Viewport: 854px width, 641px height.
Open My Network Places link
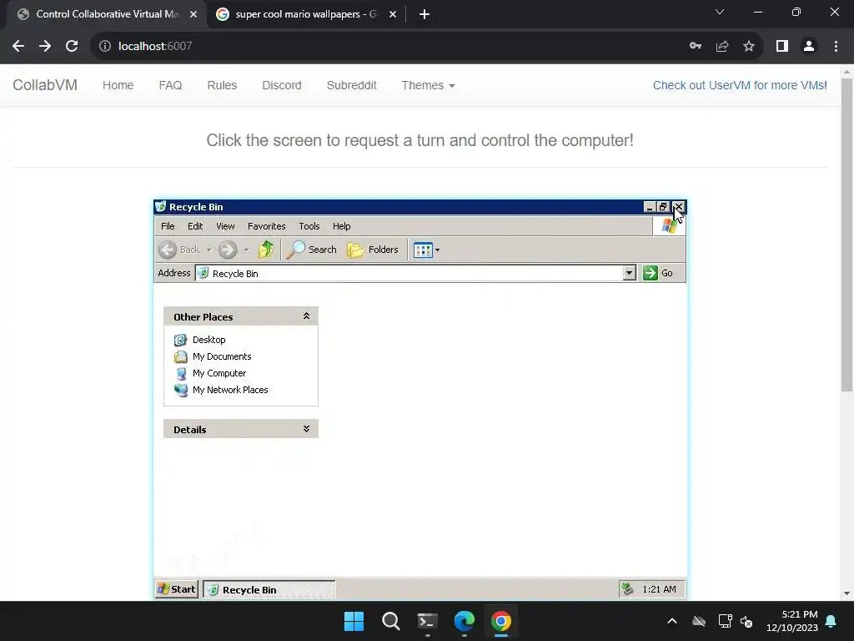tap(230, 390)
